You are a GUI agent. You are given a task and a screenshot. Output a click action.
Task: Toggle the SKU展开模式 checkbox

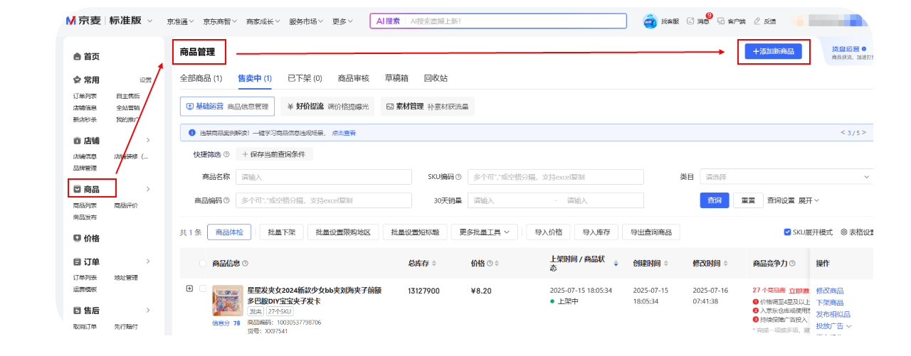click(x=787, y=232)
